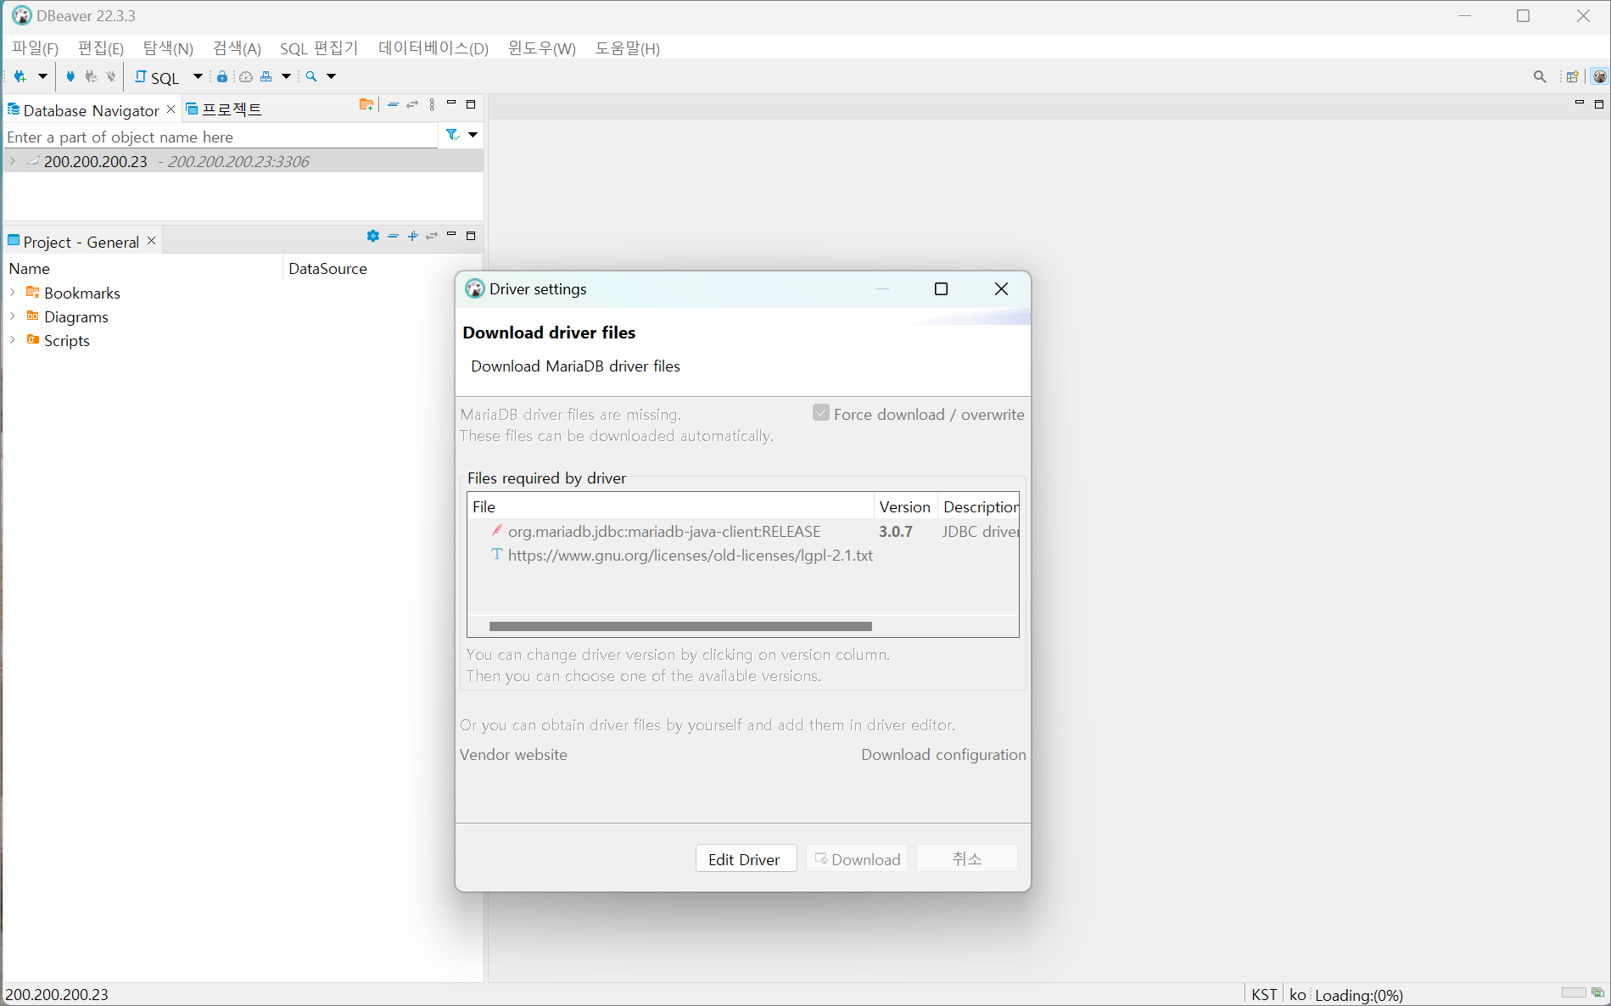This screenshot has height=1006, width=1611.
Task: Select the Diagrams tree item
Action: click(x=76, y=316)
